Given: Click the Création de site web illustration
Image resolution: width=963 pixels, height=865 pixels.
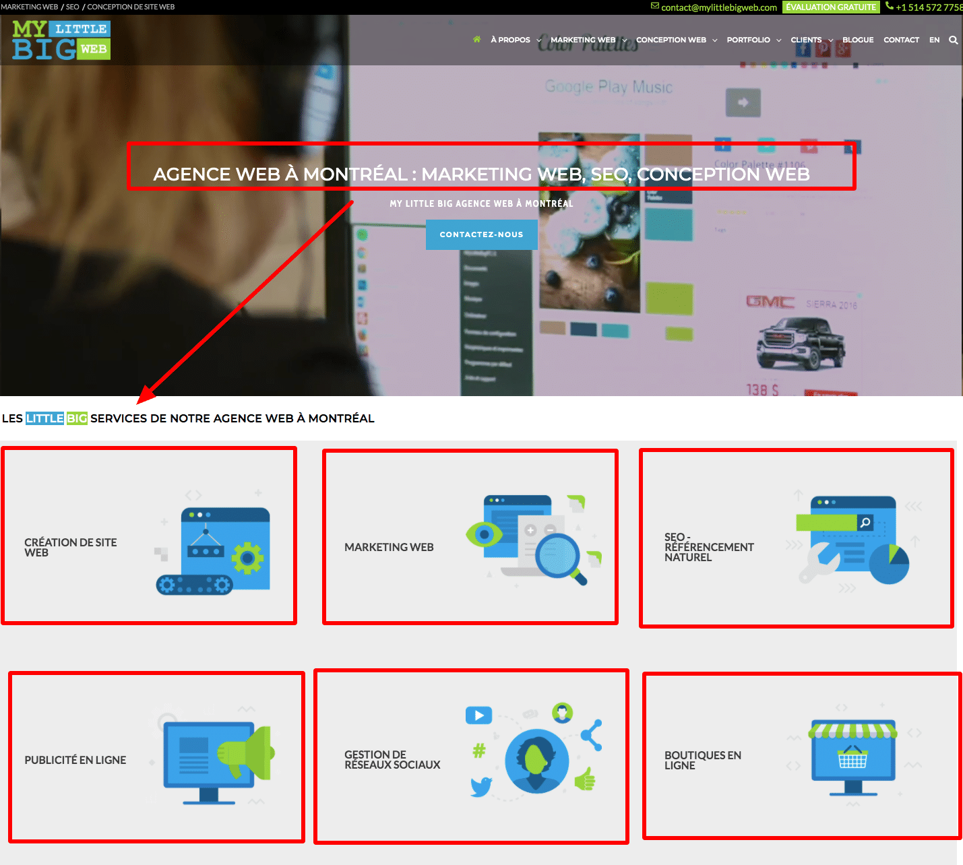Looking at the screenshot, I should 212,542.
